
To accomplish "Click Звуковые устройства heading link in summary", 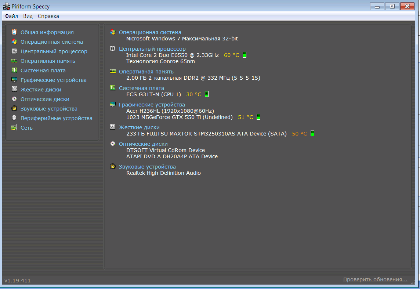I will click(147, 167).
